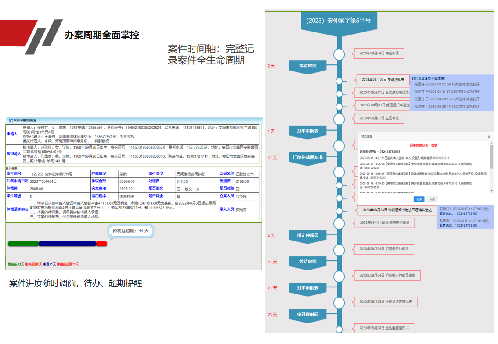Screen dimensions: 498x344
Task: Click the 立案人员 value 邓华铭
Action: (241, 197)
